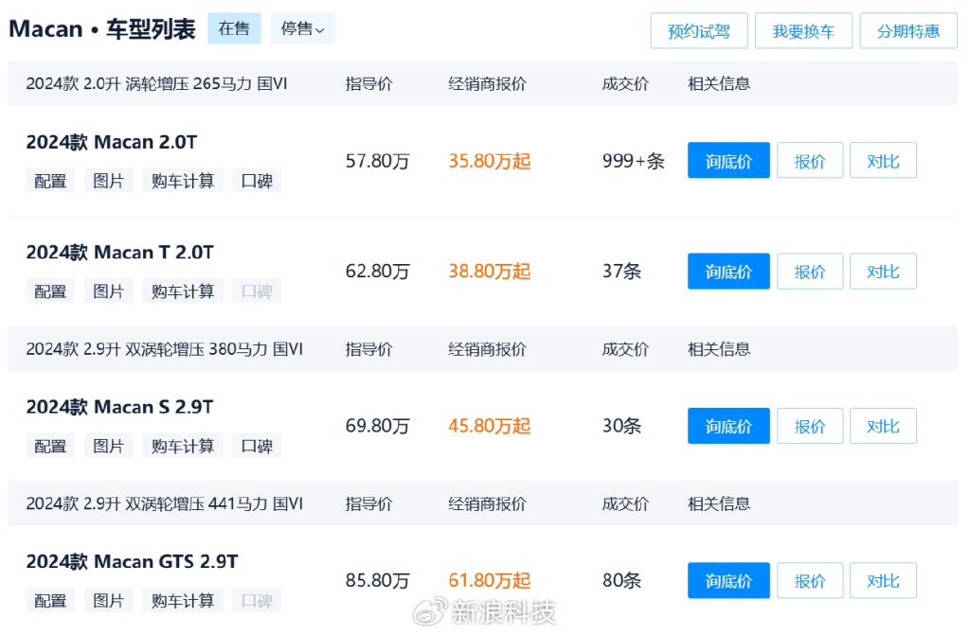Open 配置 for Macan S 2.9T

point(50,446)
